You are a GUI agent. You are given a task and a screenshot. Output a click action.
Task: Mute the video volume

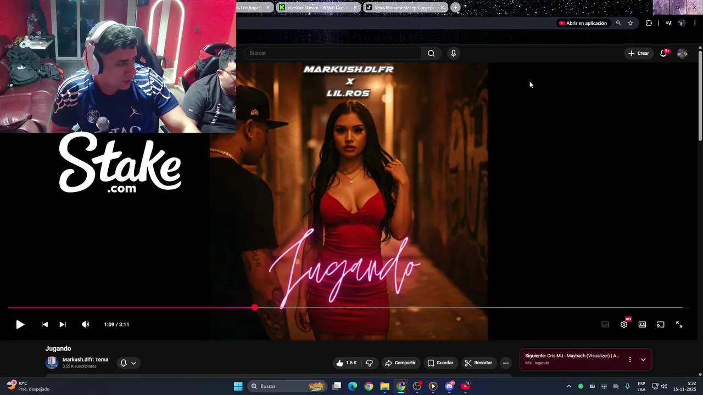pos(85,324)
